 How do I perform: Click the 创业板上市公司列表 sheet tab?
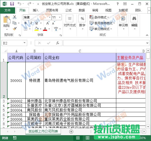tap(43, 131)
